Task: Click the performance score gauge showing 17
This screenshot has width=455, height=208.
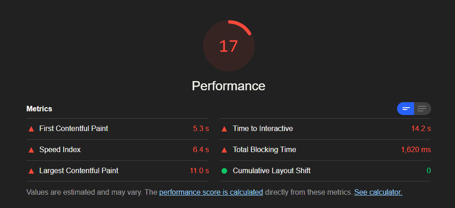Action: (x=228, y=46)
